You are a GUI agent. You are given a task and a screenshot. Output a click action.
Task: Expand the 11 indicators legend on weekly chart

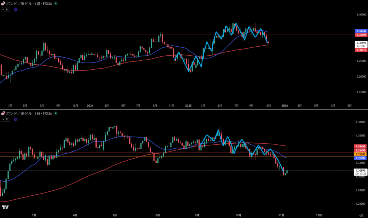(x=5, y=10)
